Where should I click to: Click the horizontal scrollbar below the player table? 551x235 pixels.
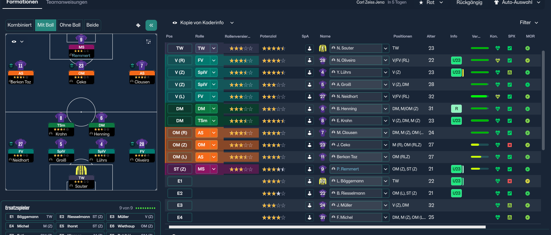coord(327,227)
